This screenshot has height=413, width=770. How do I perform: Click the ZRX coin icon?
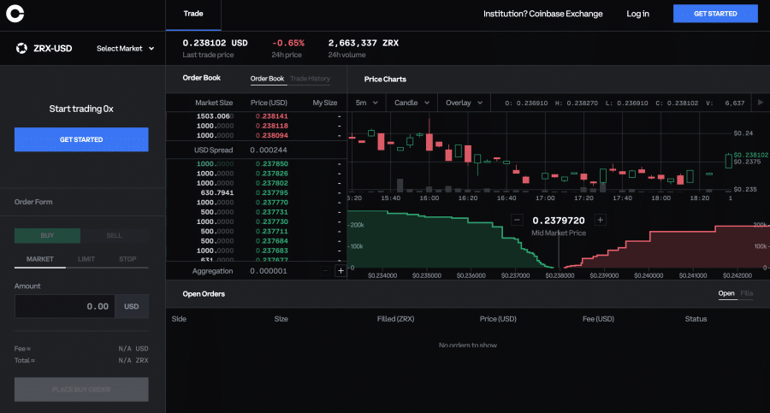pyautogui.click(x=21, y=48)
